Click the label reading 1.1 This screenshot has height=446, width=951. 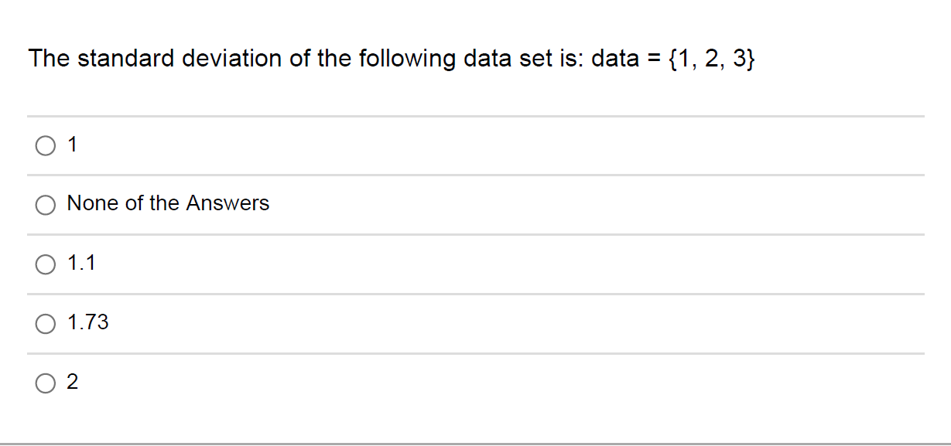tap(80, 264)
